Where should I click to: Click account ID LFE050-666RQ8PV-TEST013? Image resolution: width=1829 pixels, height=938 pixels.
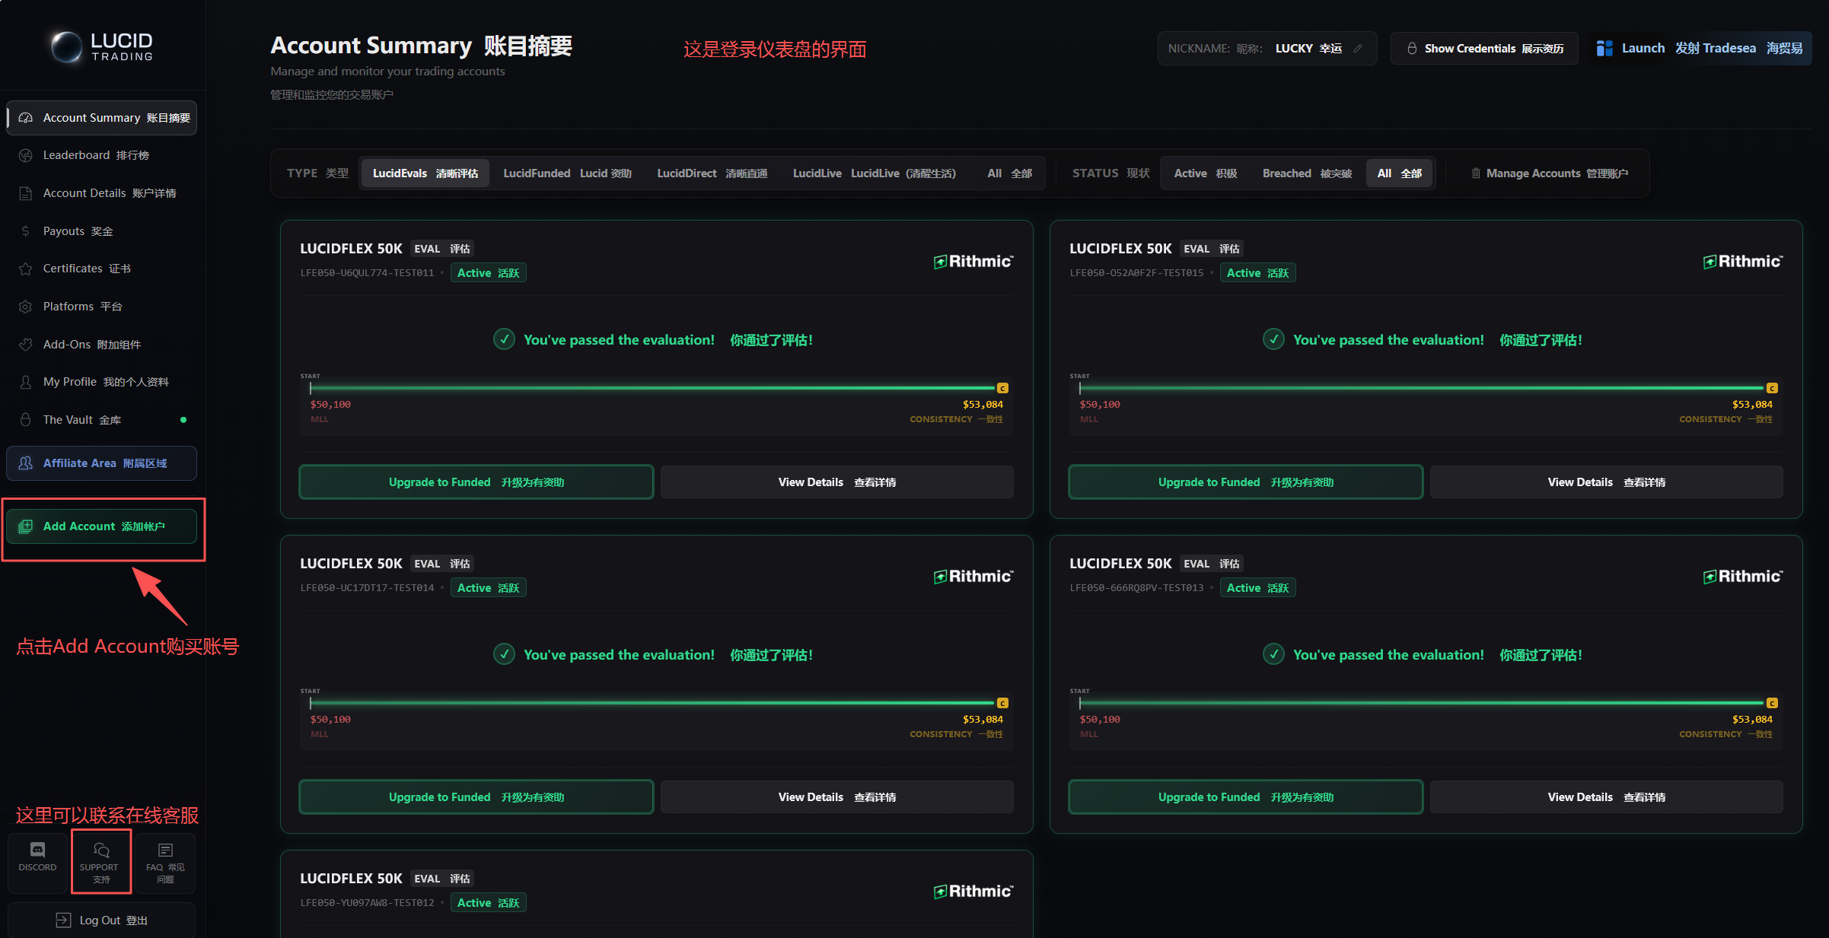pos(1136,588)
